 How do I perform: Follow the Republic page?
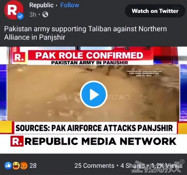pos(70,5)
